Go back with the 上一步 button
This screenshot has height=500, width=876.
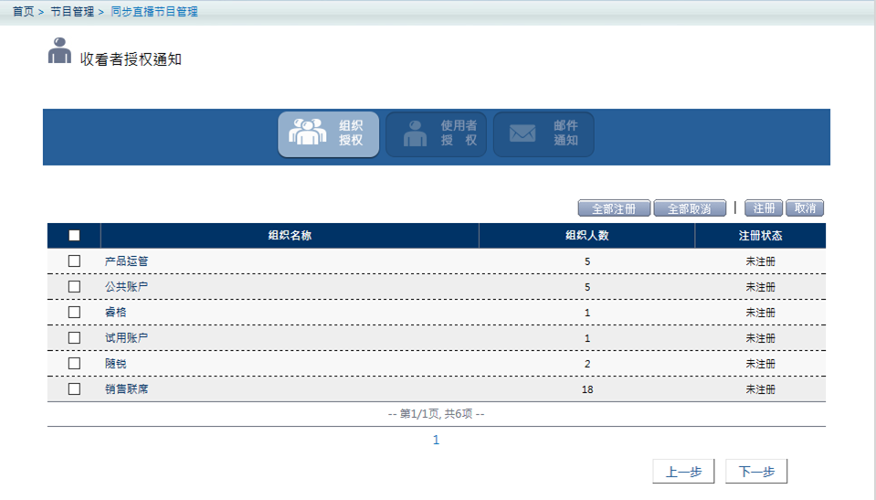683,472
